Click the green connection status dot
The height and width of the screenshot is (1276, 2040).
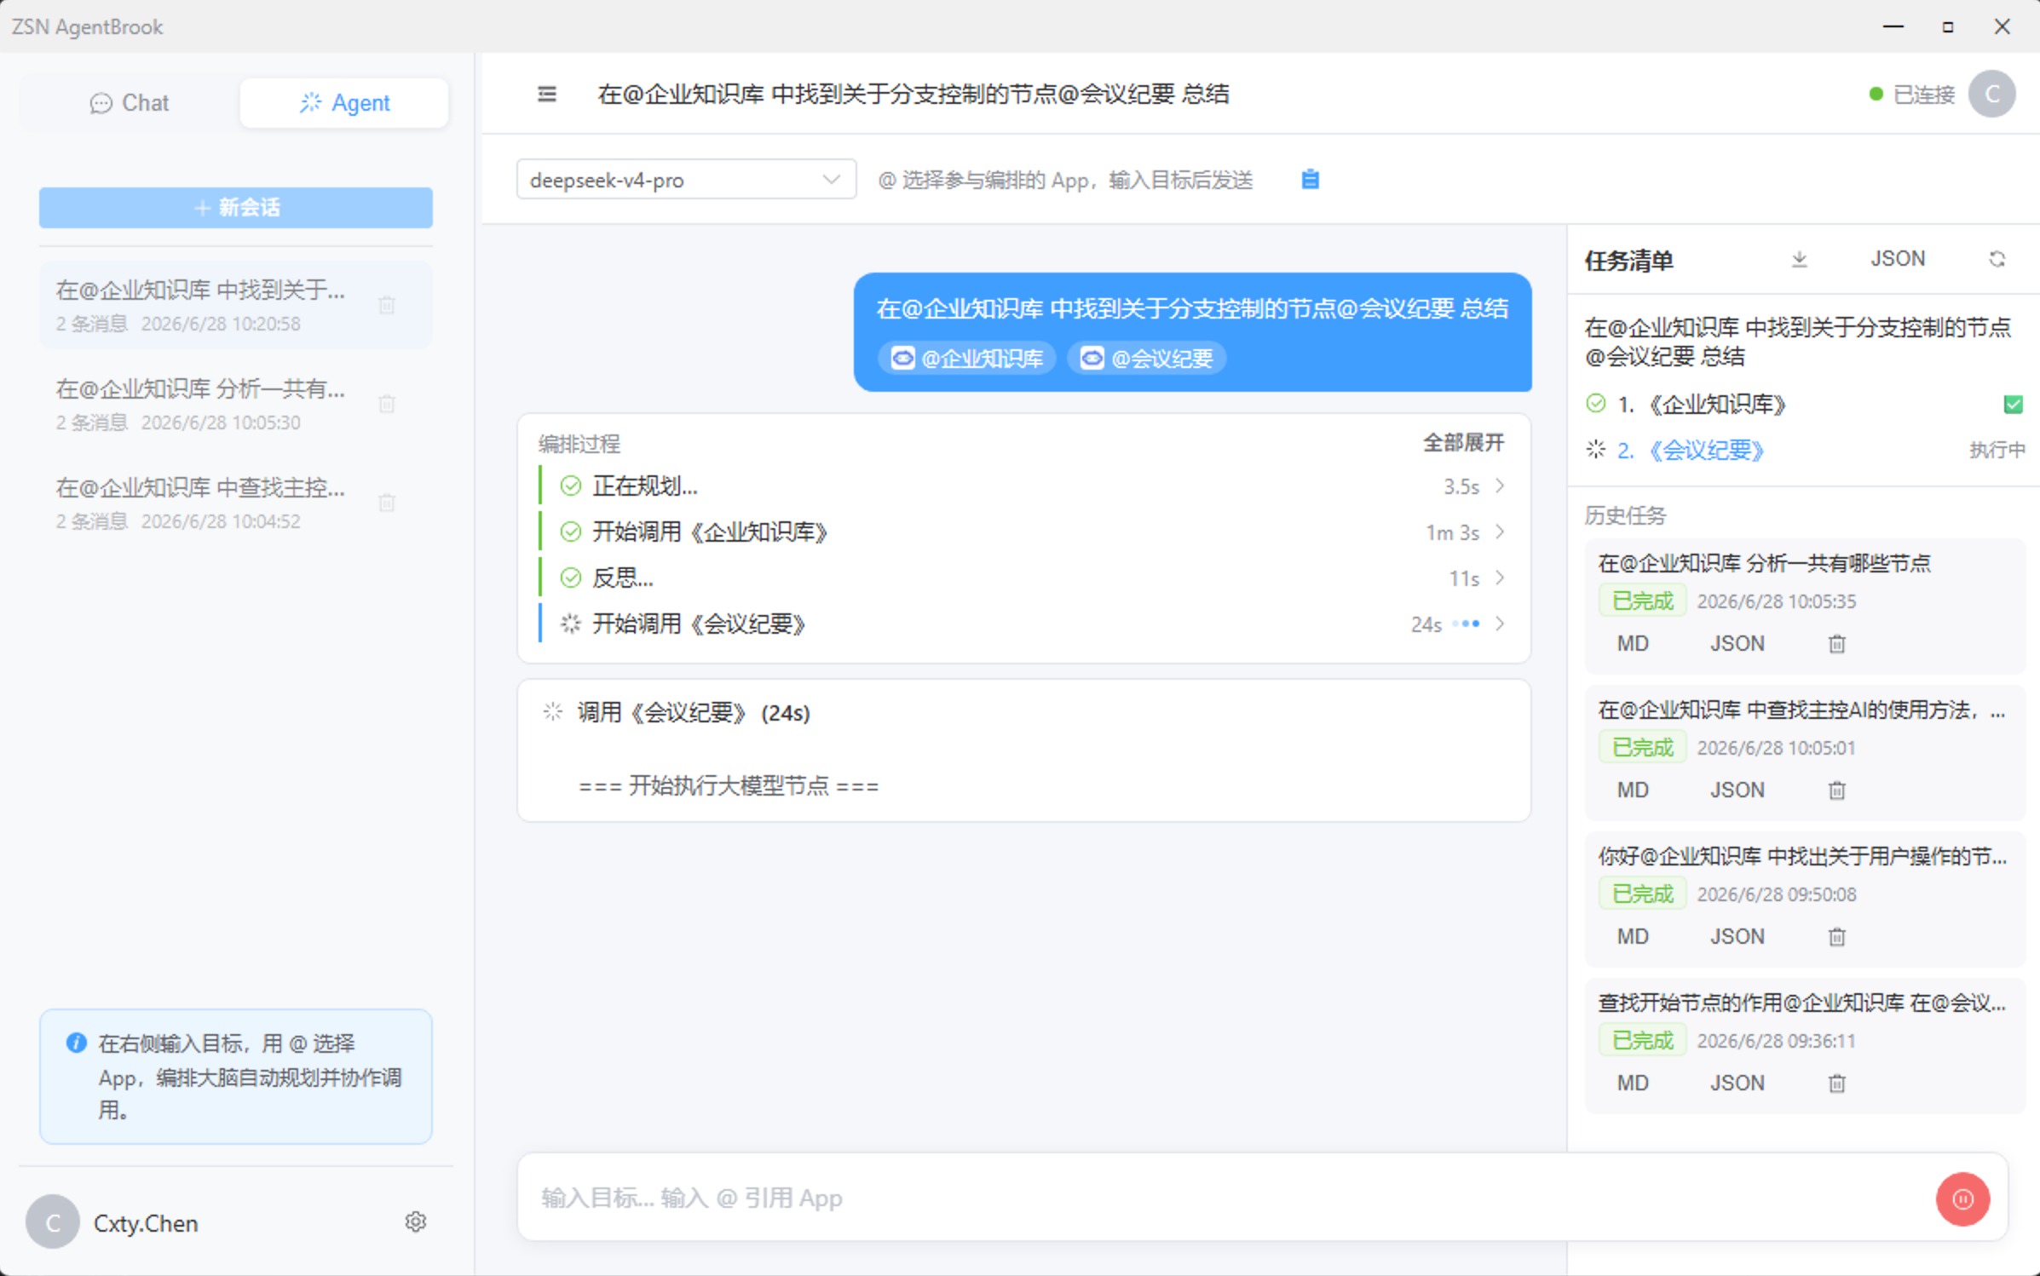coord(1876,94)
